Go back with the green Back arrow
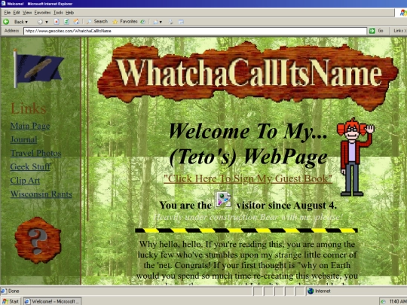407x305 pixels. [6, 22]
